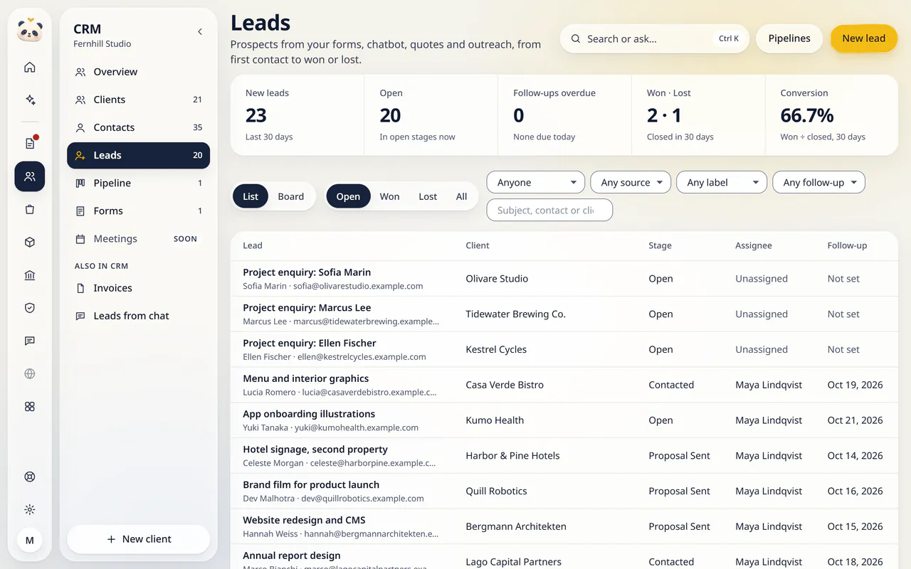Open the lifebuoy support icon
This screenshot has width=911, height=569.
[30, 477]
